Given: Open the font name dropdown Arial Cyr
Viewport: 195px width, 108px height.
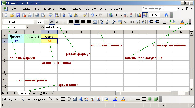Looking at the screenshot, I should coord(35,22).
